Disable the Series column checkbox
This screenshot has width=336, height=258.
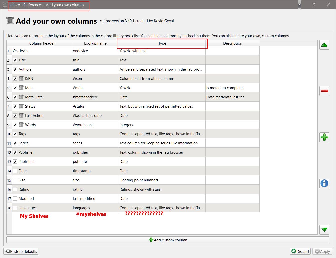click(x=15, y=143)
